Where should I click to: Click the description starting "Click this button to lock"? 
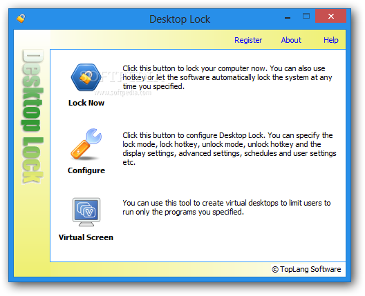[x=227, y=77]
